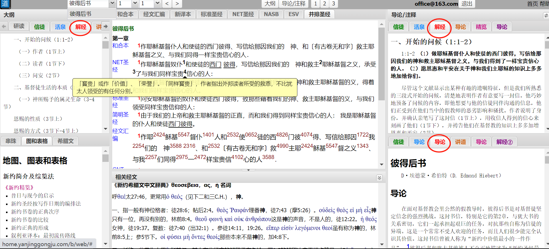The width and height of the screenshot is (549, 249).
Task: Toggle layout button 3 in top bar
Action: tap(333, 3)
